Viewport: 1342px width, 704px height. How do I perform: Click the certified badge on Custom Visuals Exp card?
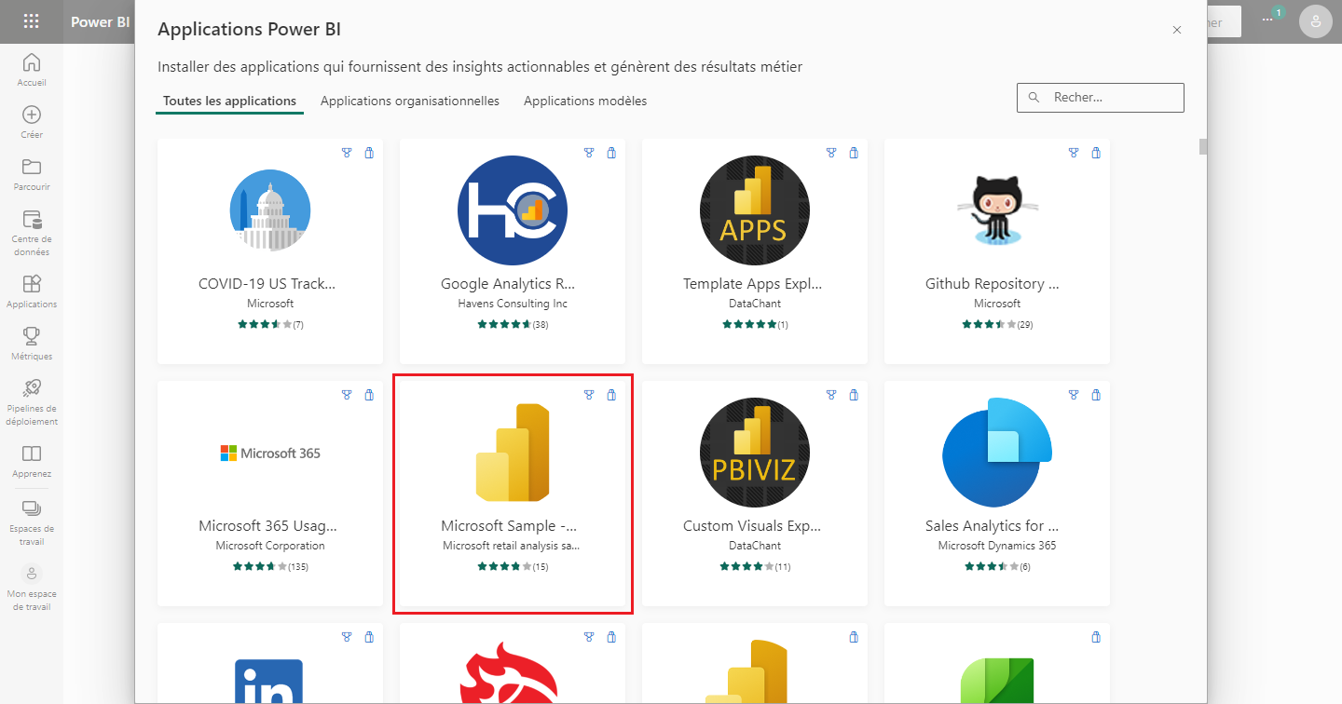[831, 395]
